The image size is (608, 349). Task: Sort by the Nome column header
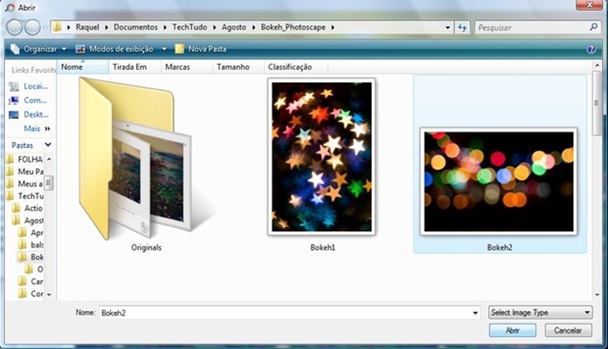(82, 67)
